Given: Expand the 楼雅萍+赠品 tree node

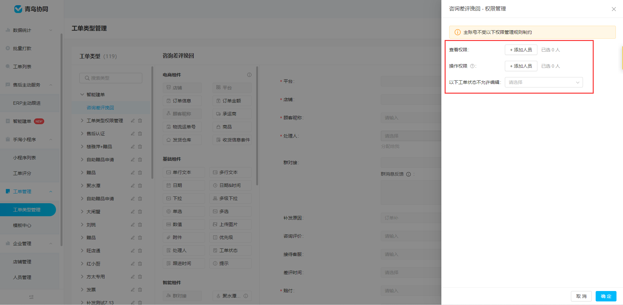Looking at the screenshot, I should point(82,147).
